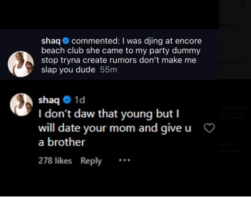This screenshot has height=197, width=251.
Task: Open the shaq username in the notification banner
Action: click(x=51, y=41)
